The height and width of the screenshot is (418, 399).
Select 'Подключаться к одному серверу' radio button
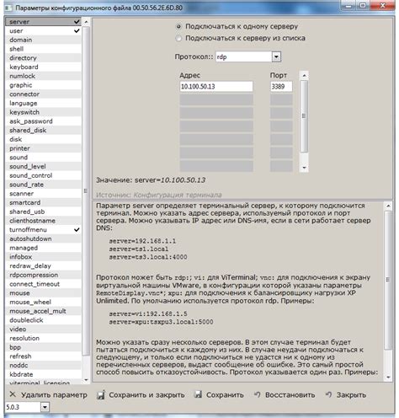point(178,27)
